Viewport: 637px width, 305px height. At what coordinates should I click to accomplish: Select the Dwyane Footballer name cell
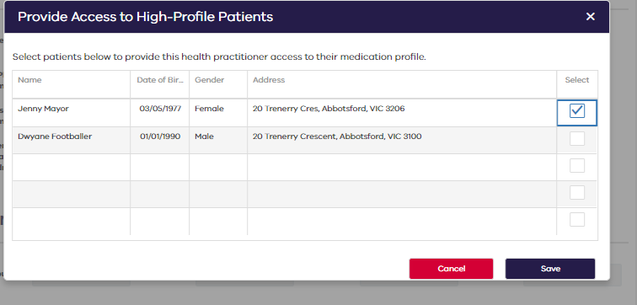(x=72, y=140)
